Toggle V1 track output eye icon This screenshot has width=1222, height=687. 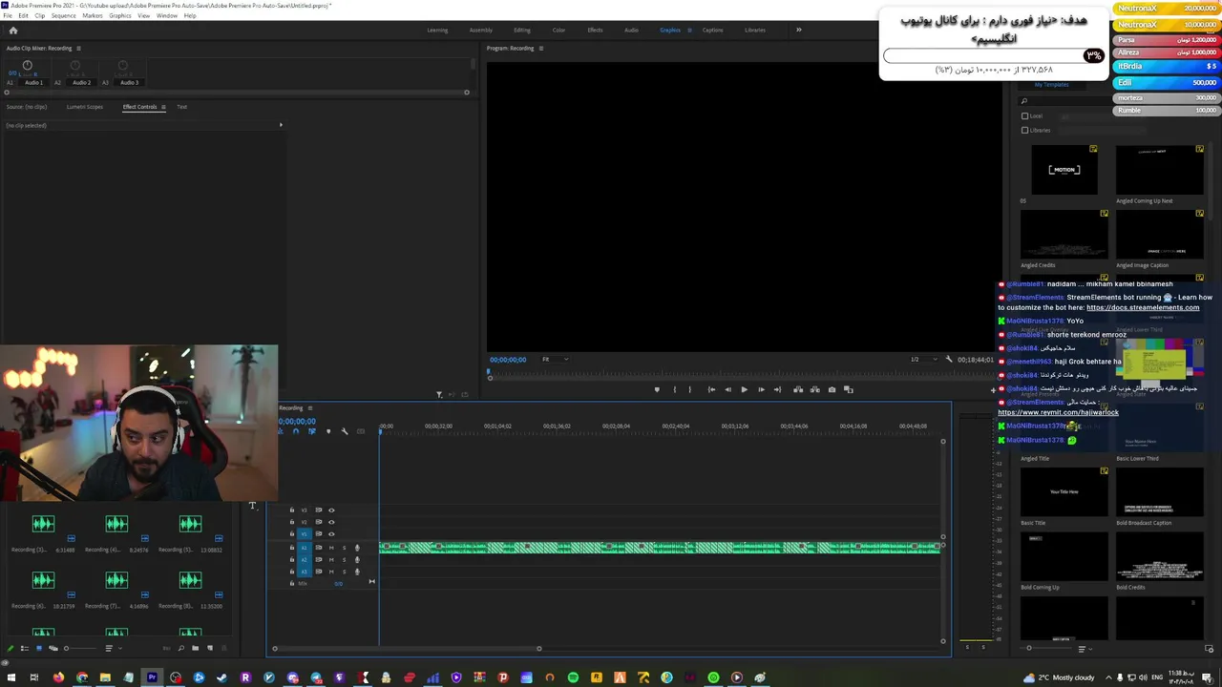(331, 533)
